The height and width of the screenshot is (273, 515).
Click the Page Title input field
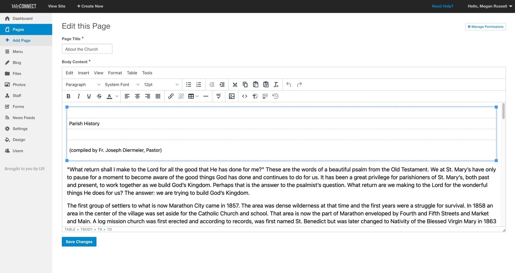pos(87,49)
